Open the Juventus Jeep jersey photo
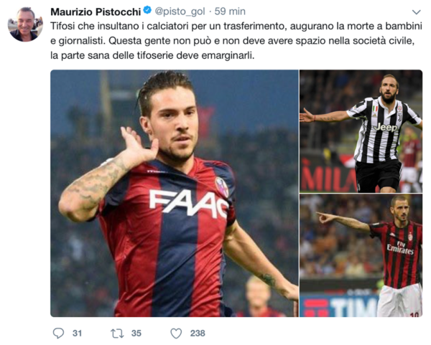Viewport: 431px width, 345px height. [361, 131]
